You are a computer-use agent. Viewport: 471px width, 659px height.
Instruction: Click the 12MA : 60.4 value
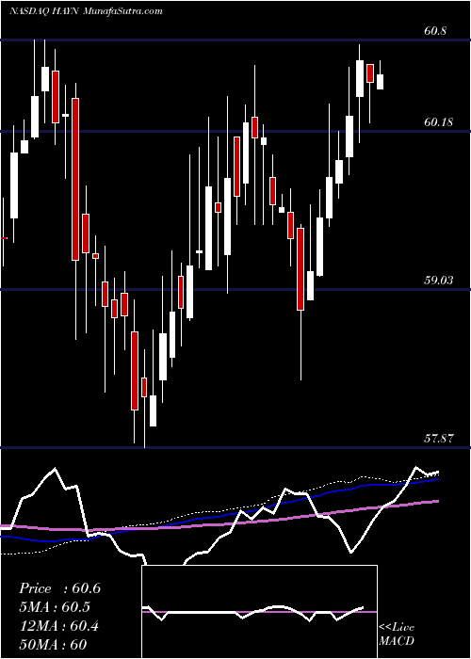tap(58, 626)
